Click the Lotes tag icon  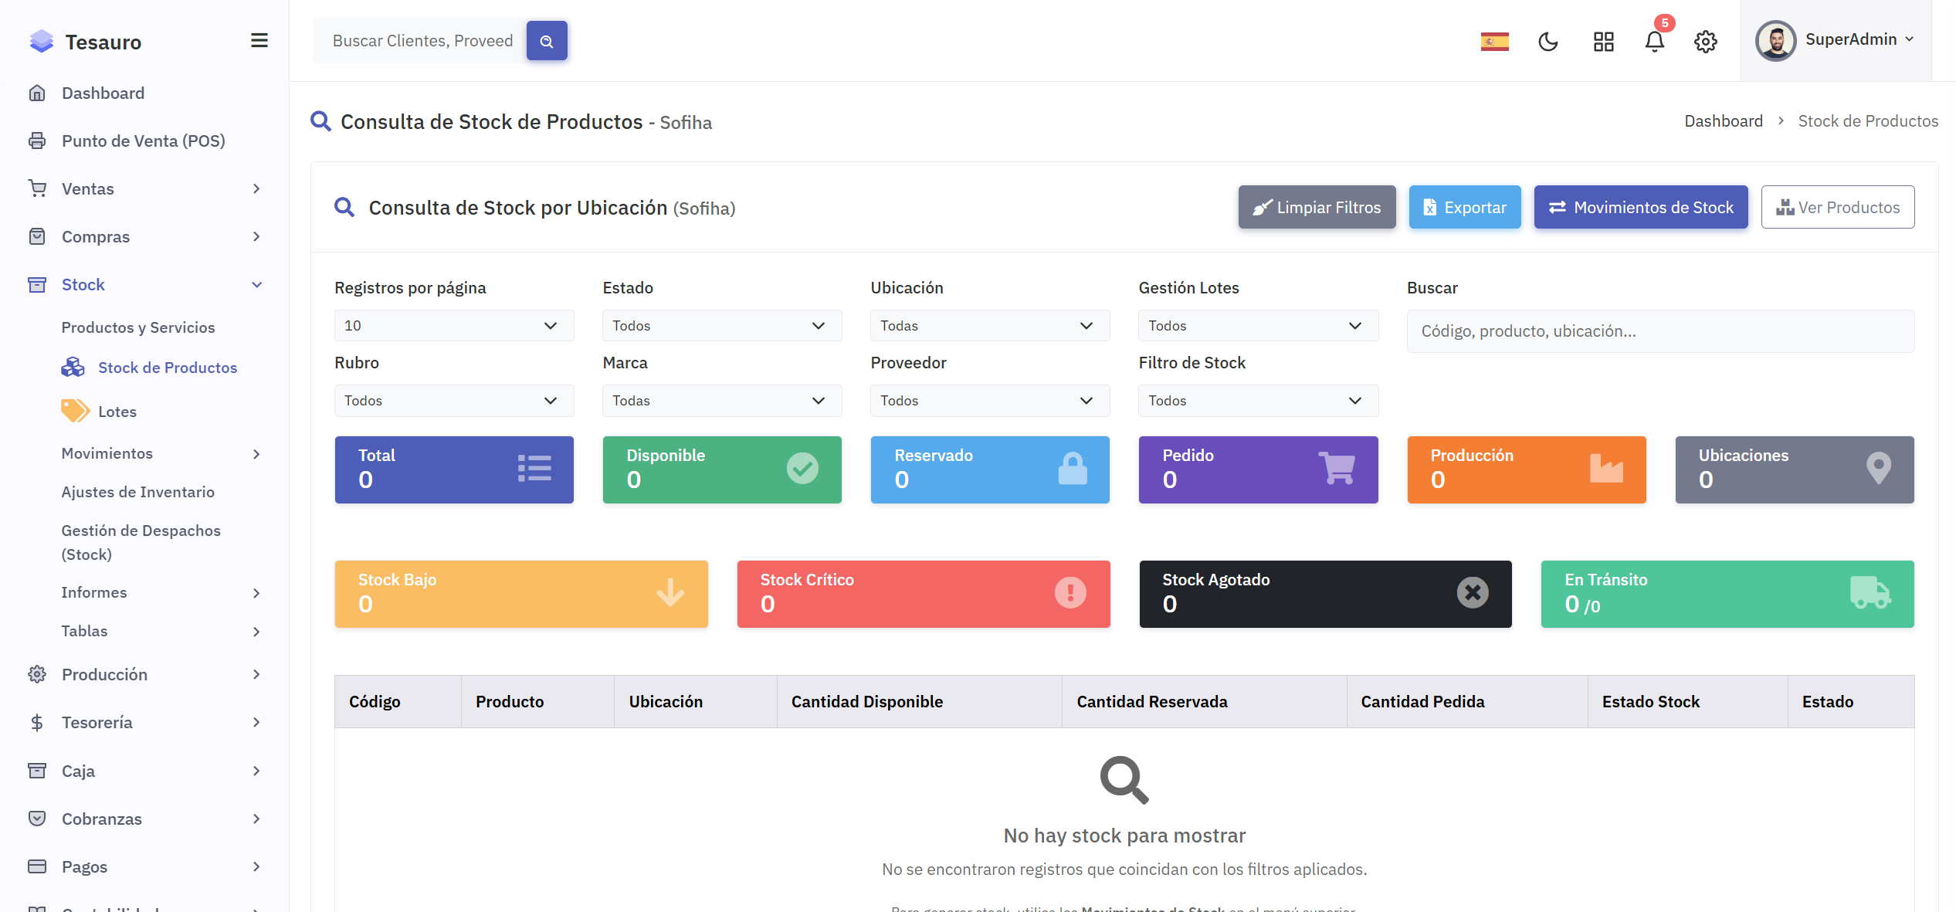[x=75, y=411]
